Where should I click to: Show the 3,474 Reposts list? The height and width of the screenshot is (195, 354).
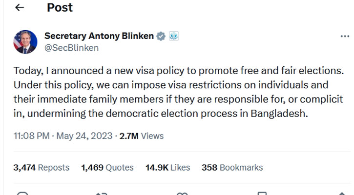(41, 167)
